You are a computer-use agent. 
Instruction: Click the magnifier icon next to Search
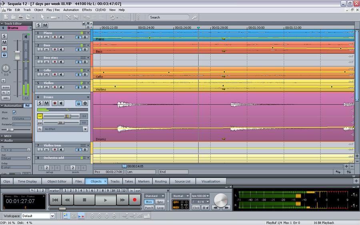194,17
